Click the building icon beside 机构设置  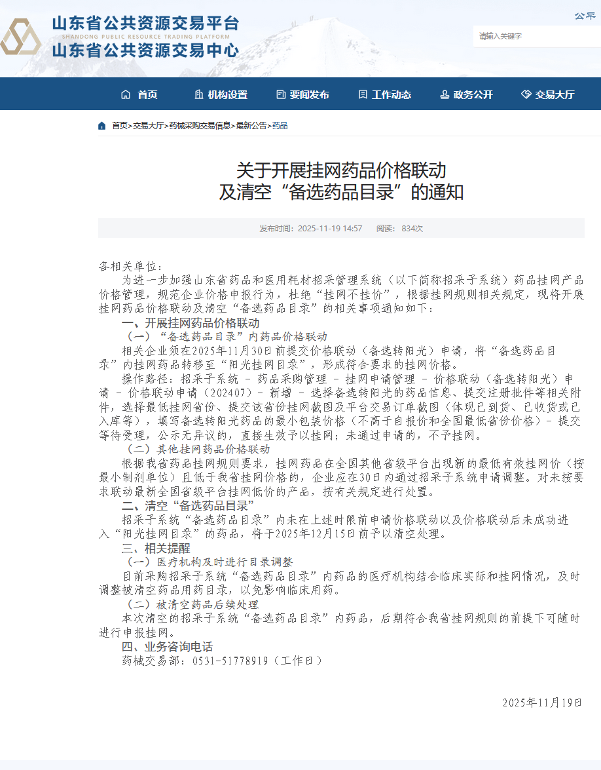pyautogui.click(x=199, y=94)
